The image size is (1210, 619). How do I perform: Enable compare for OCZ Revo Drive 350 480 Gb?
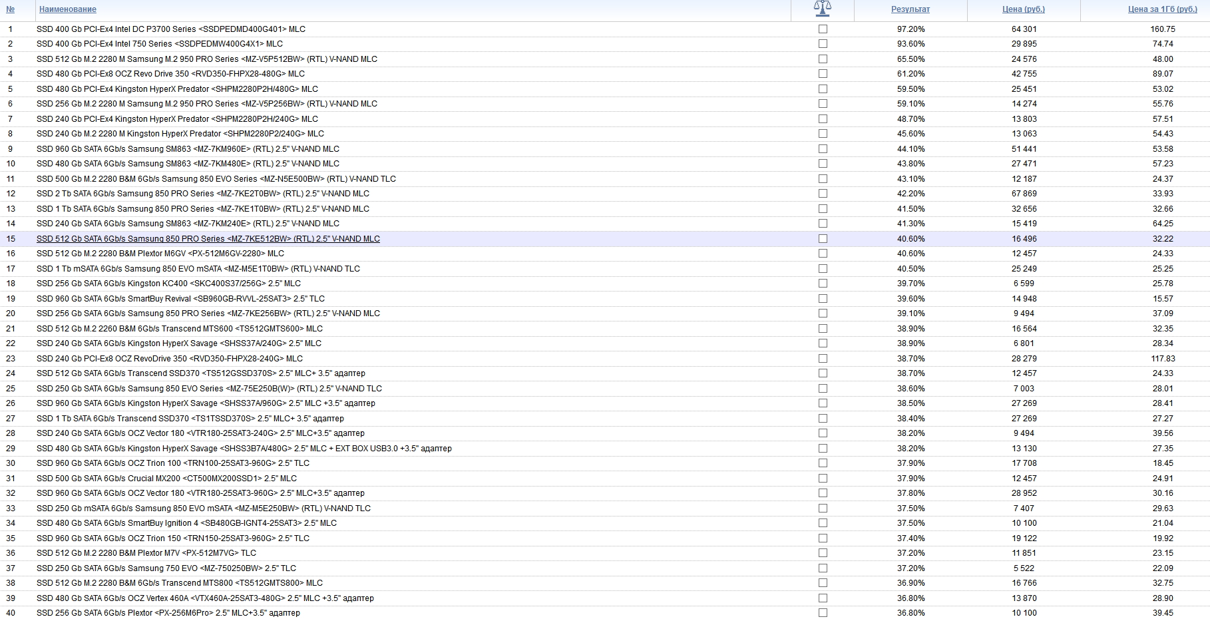pyautogui.click(x=823, y=74)
